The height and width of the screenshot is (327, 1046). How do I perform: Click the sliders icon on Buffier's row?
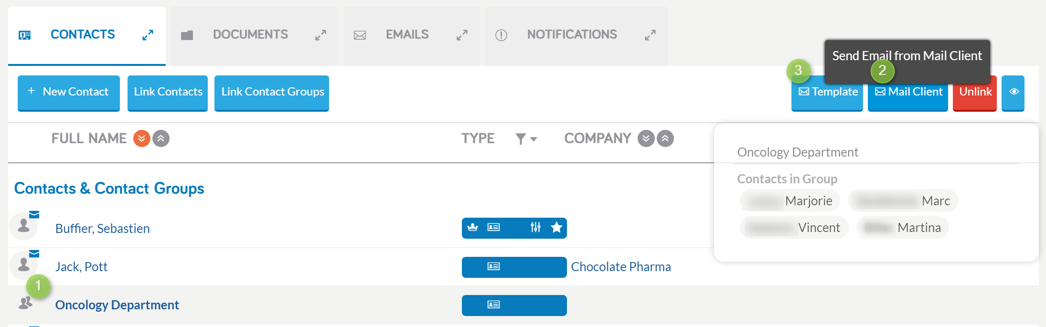535,227
